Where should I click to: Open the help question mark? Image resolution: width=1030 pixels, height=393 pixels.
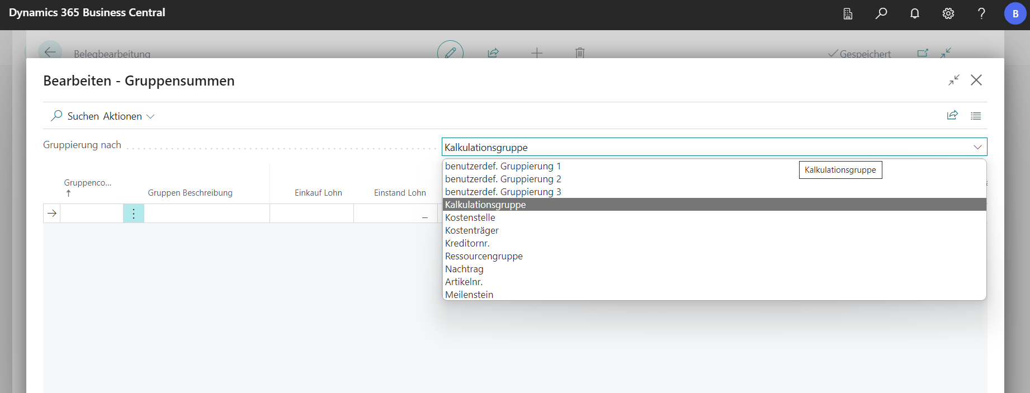(x=981, y=13)
